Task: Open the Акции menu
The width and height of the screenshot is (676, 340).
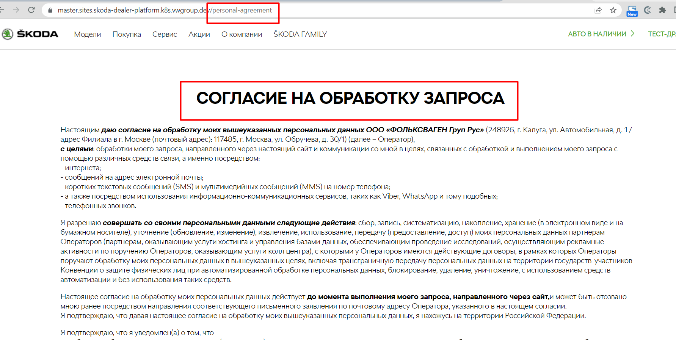Action: pyautogui.click(x=199, y=34)
